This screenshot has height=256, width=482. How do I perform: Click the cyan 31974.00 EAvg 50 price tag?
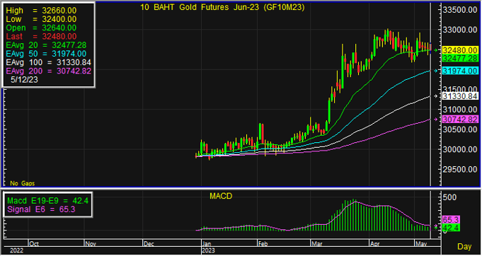click(460, 71)
